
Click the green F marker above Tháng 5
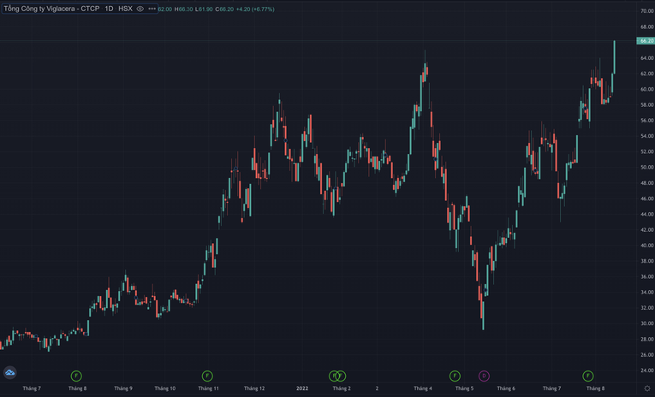click(x=455, y=376)
